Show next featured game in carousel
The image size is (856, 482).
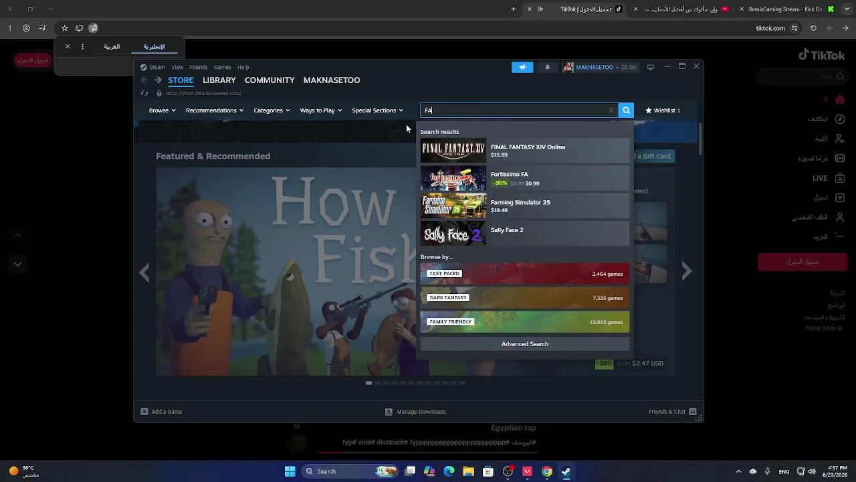[x=687, y=270]
